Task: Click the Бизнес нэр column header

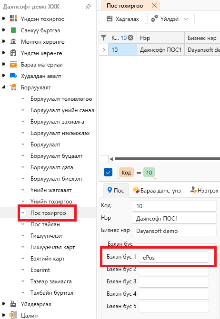Action: point(202,38)
